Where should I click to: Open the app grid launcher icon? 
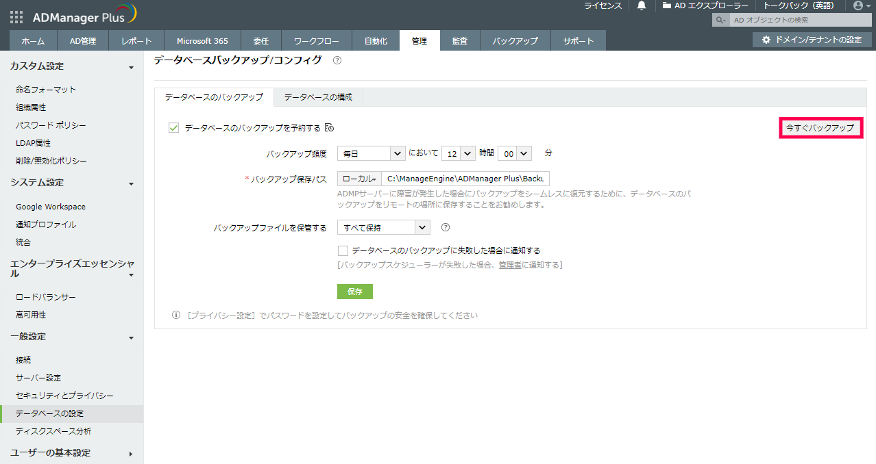[x=16, y=18]
